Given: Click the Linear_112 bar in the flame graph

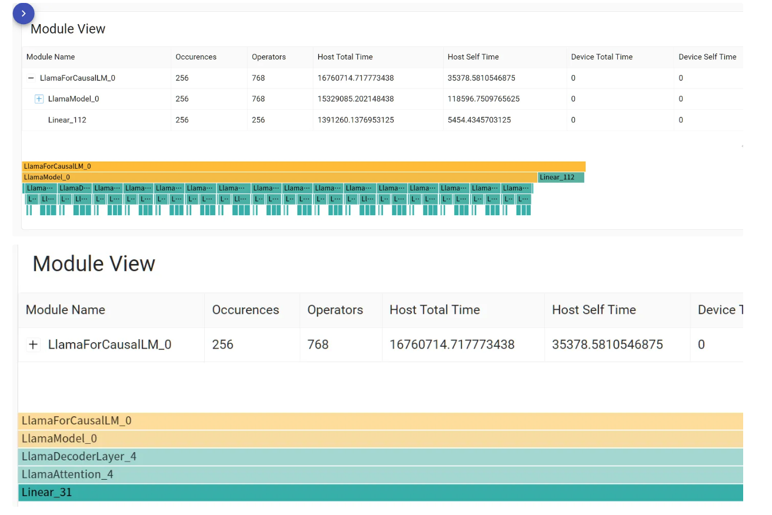Looking at the screenshot, I should pos(561,177).
